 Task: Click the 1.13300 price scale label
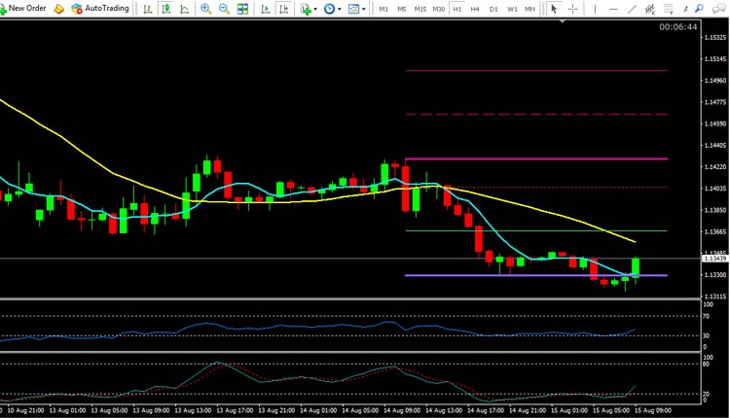point(715,275)
